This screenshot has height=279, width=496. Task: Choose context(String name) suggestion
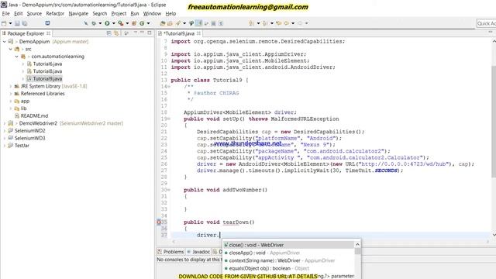pyautogui.click(x=289, y=260)
